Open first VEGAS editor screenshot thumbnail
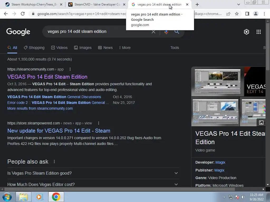 (x=218, y=82)
